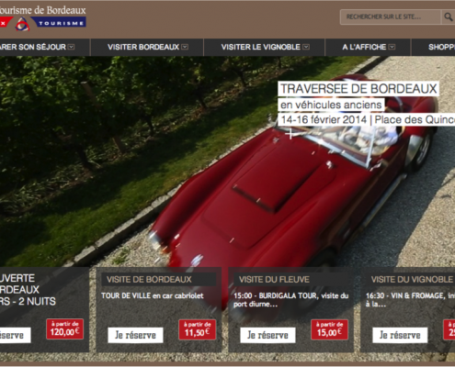The width and height of the screenshot is (455, 367).
Task: Click '15:00 - Burdigala Tour' description
Action: pyautogui.click(x=290, y=300)
